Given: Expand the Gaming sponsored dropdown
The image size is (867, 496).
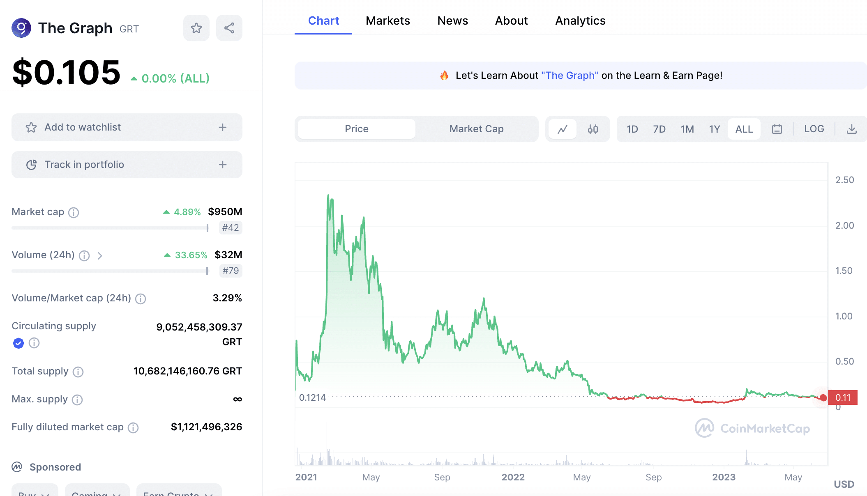Looking at the screenshot, I should coord(97,491).
